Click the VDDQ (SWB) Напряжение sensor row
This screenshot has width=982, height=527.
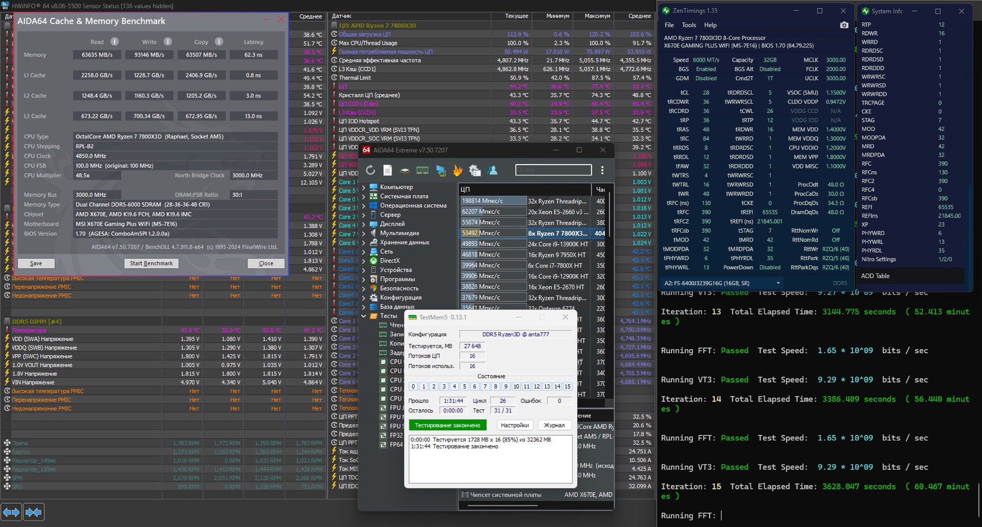[x=164, y=348]
